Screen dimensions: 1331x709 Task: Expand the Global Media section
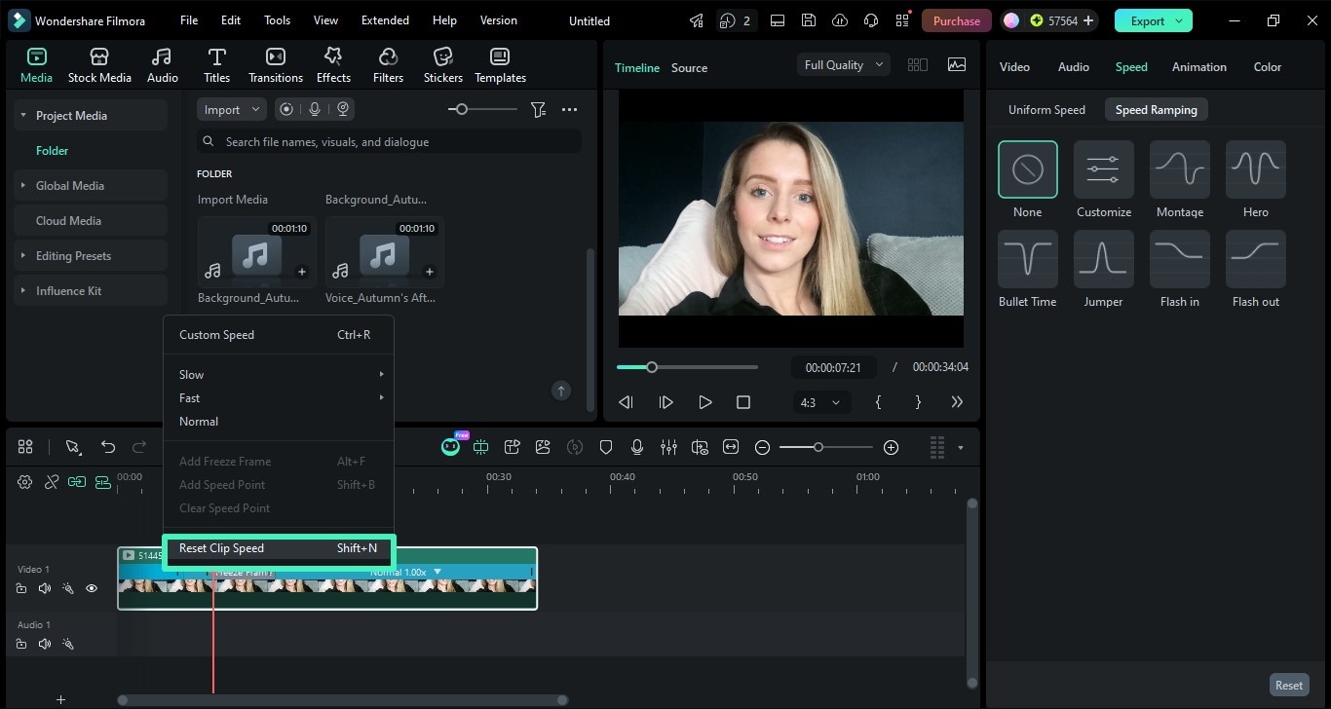coord(23,186)
